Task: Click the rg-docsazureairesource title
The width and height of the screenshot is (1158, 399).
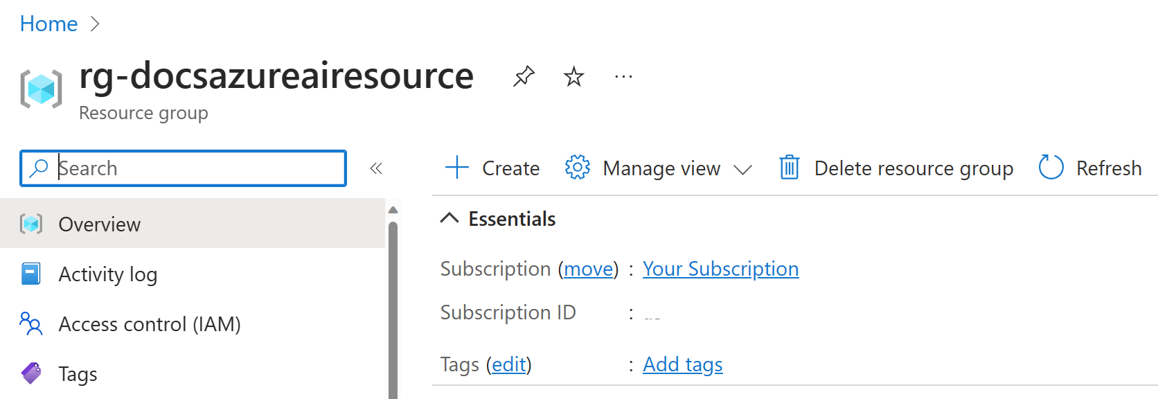Action: pyautogui.click(x=276, y=76)
